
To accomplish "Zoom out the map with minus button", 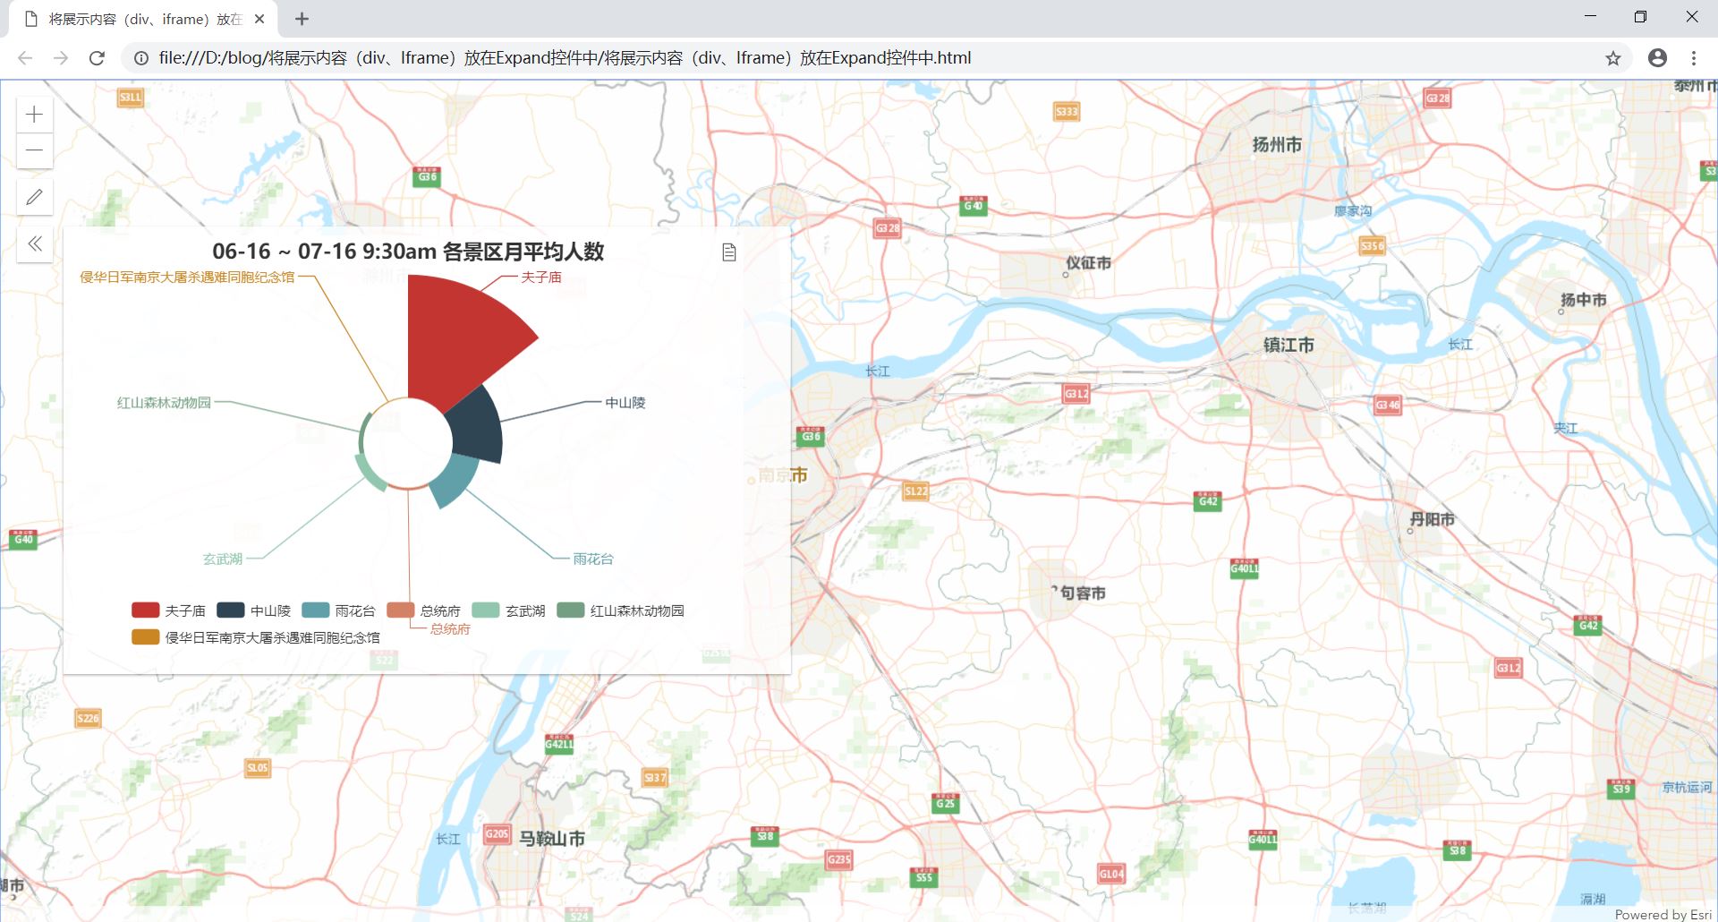I will pyautogui.click(x=35, y=150).
